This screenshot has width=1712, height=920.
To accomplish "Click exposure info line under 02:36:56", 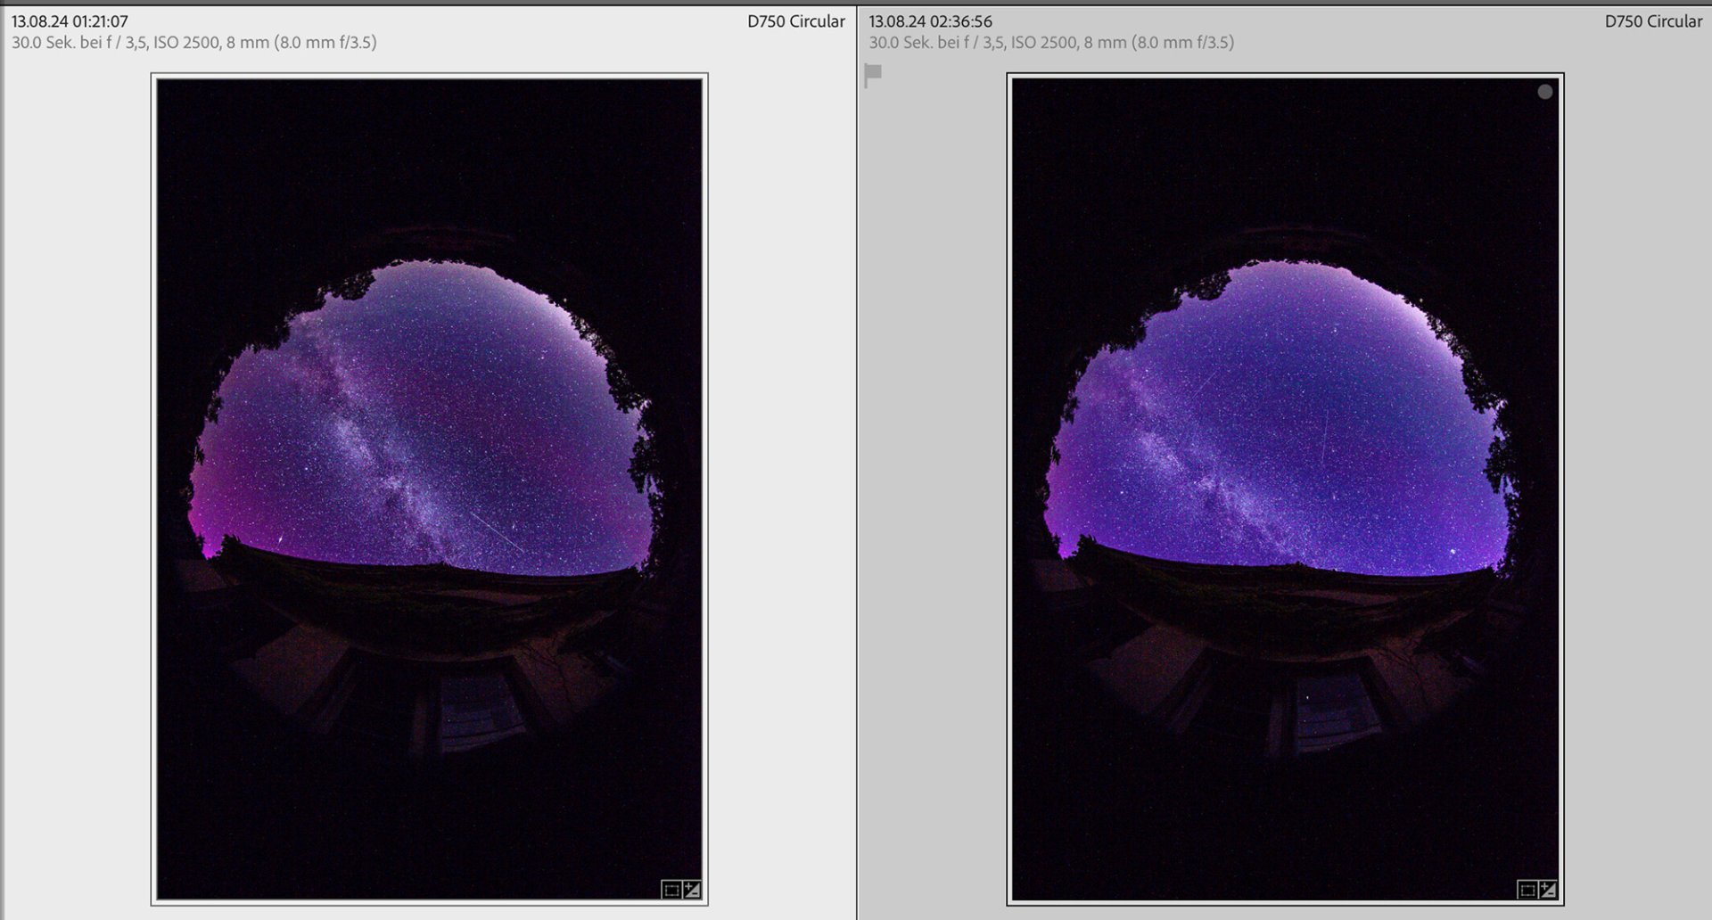I will (1051, 43).
